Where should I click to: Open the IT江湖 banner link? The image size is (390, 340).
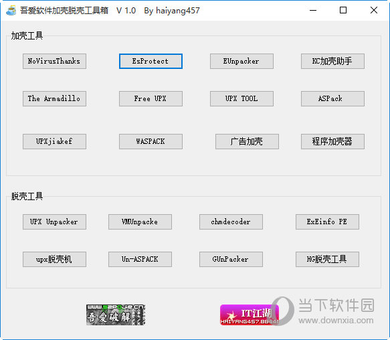[250, 315]
